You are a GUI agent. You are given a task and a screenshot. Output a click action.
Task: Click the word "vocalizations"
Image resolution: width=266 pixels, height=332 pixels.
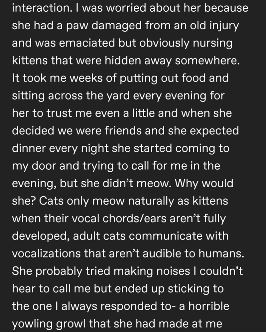[x=46, y=254]
